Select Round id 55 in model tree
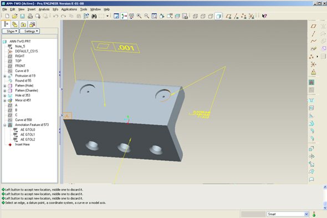 pyautogui.click(x=23, y=80)
